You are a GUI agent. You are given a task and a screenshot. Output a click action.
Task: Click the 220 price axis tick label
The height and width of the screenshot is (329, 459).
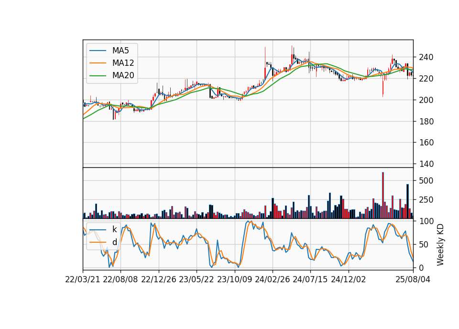point(426,79)
